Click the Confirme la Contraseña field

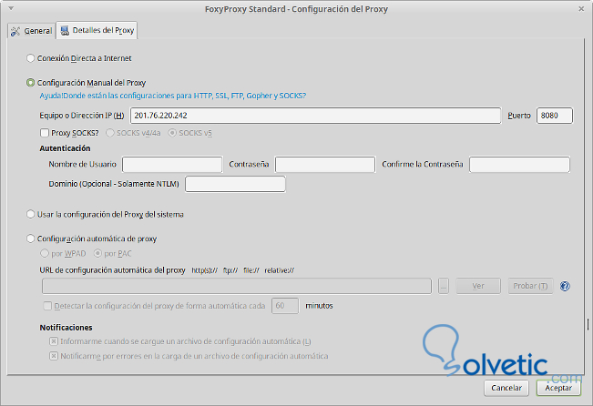[x=519, y=165]
